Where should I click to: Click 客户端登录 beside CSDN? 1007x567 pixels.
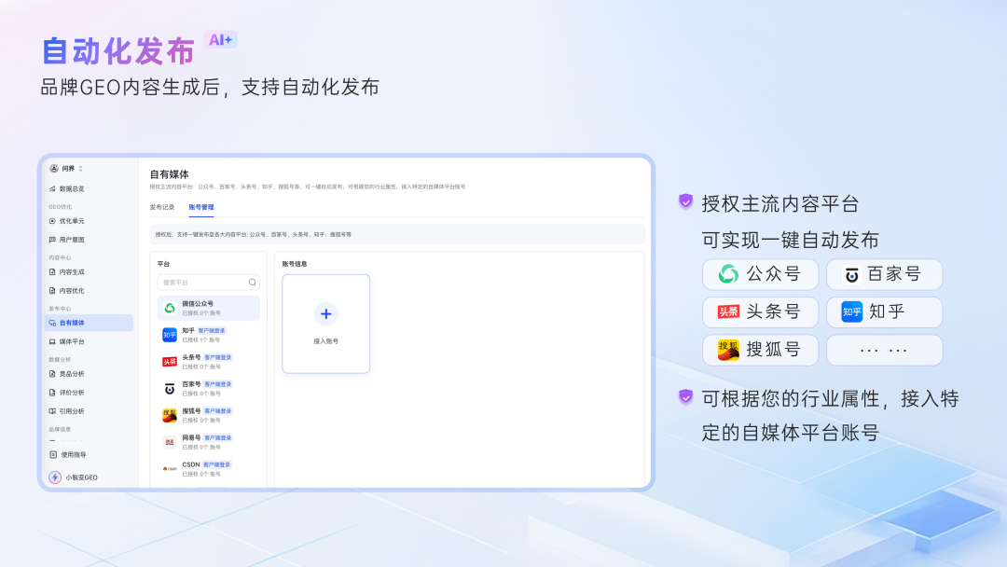click(215, 463)
